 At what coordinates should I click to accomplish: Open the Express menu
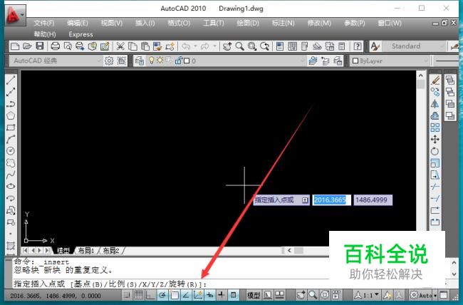pyautogui.click(x=81, y=34)
